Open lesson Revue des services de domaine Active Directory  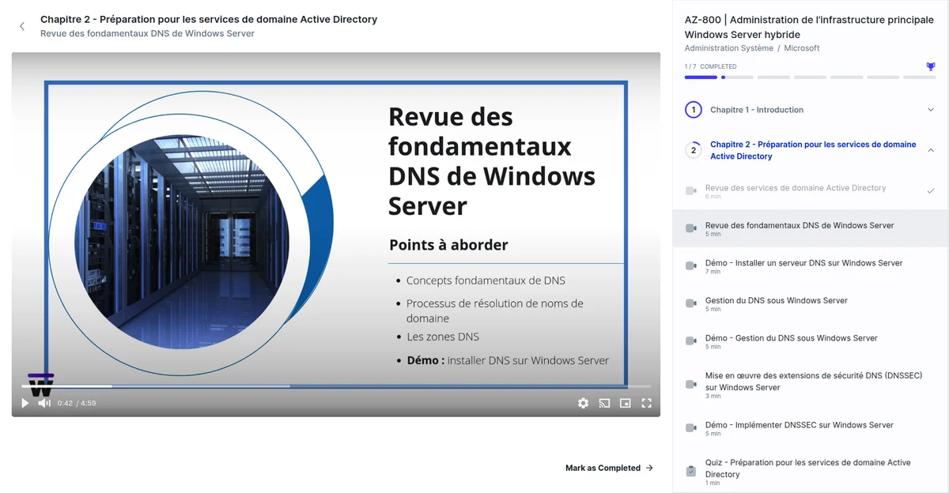(x=810, y=191)
